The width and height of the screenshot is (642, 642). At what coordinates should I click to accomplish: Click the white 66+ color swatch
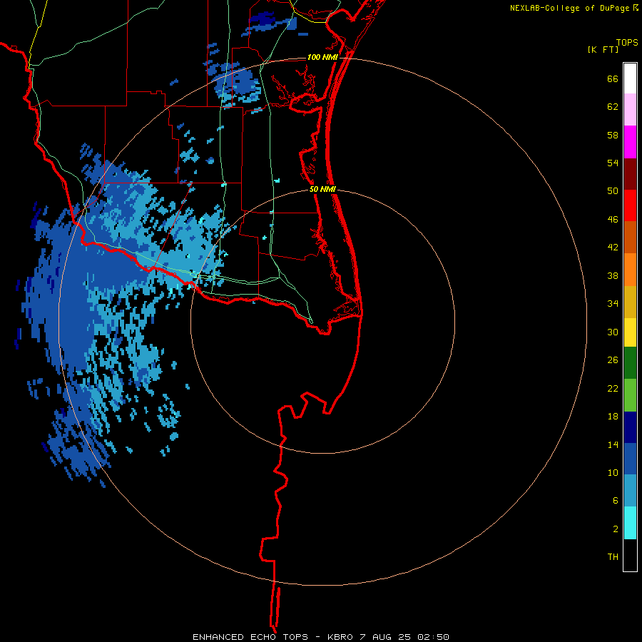pos(630,78)
